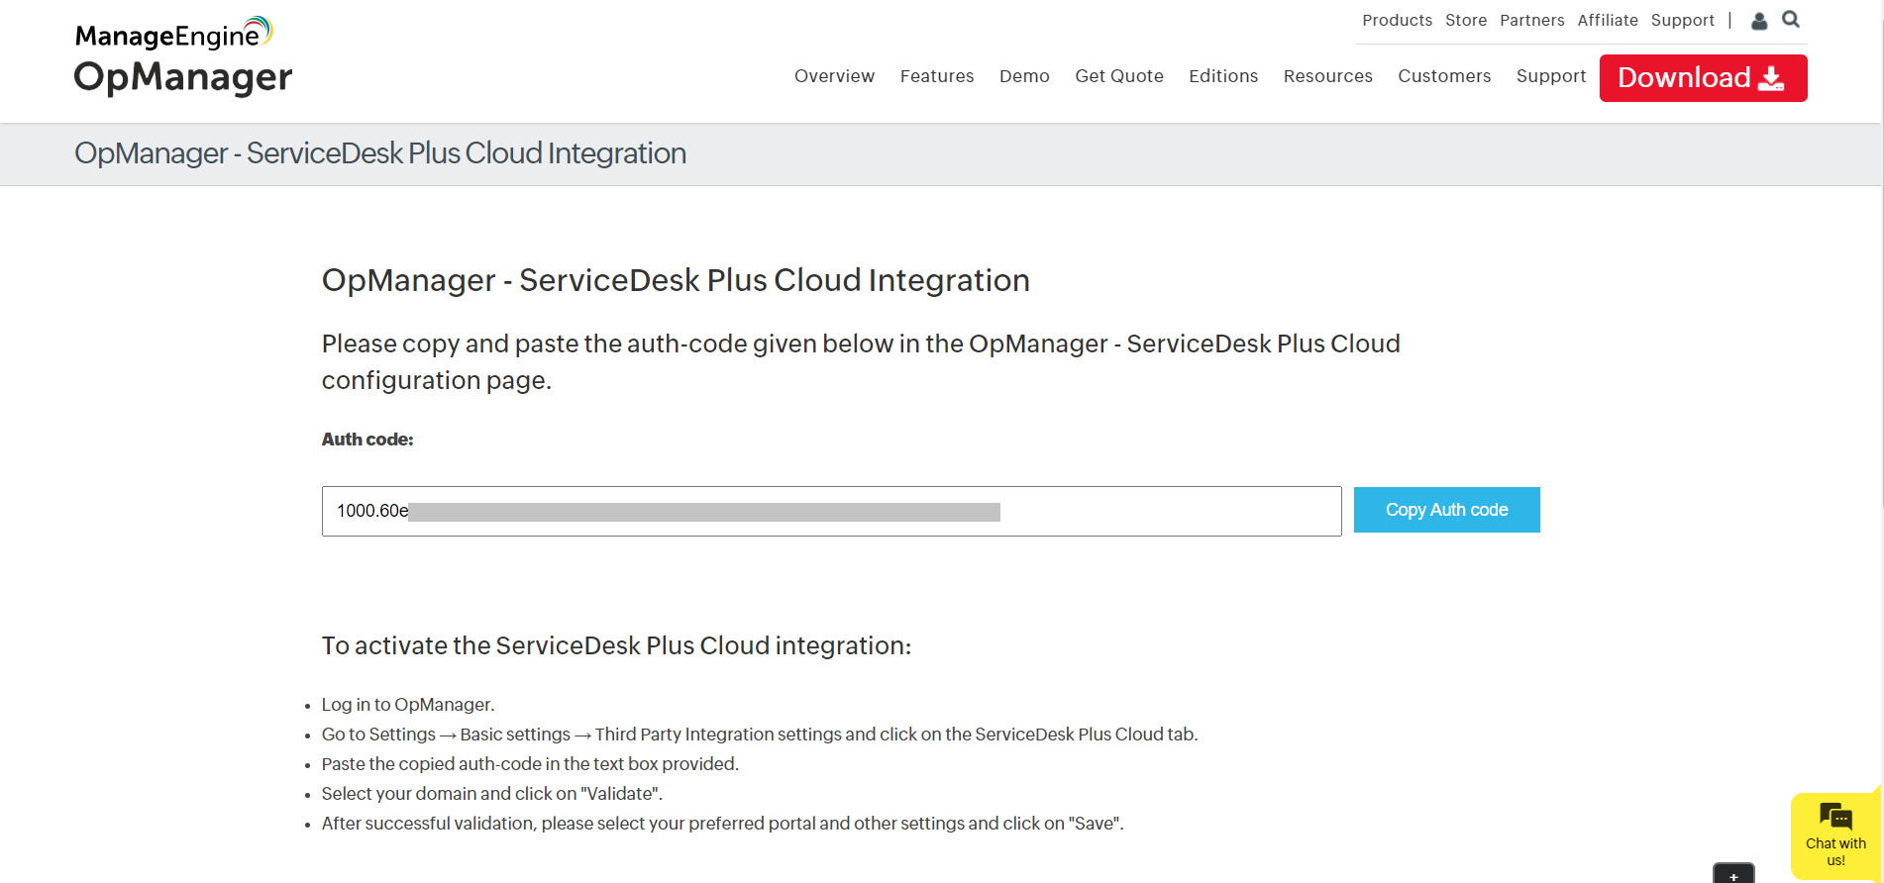
Task: Click Support in main navigation bar
Action: click(1550, 76)
